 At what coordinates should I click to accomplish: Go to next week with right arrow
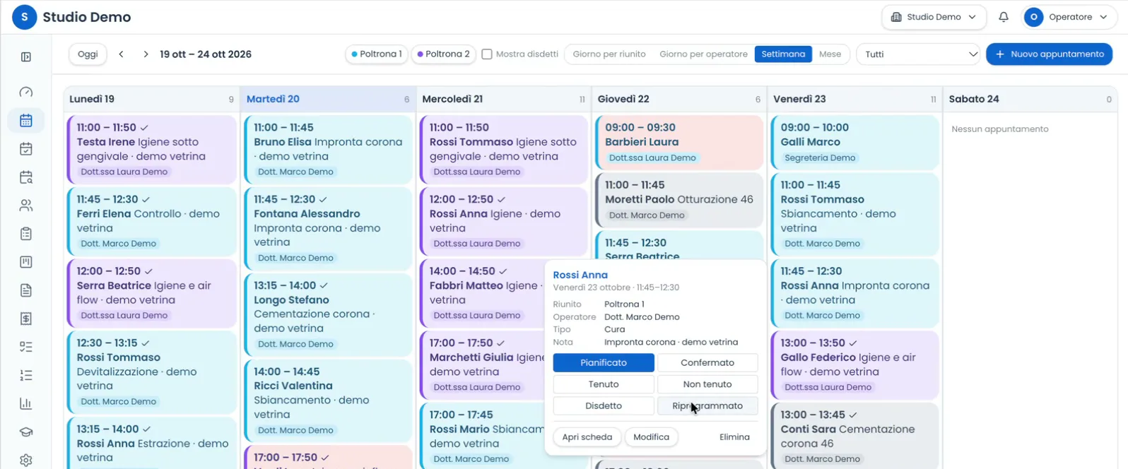click(x=146, y=54)
